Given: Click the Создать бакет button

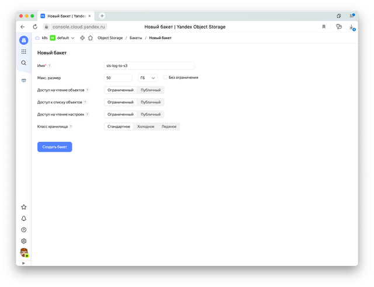Looking at the screenshot, I should pyautogui.click(x=54, y=147).
